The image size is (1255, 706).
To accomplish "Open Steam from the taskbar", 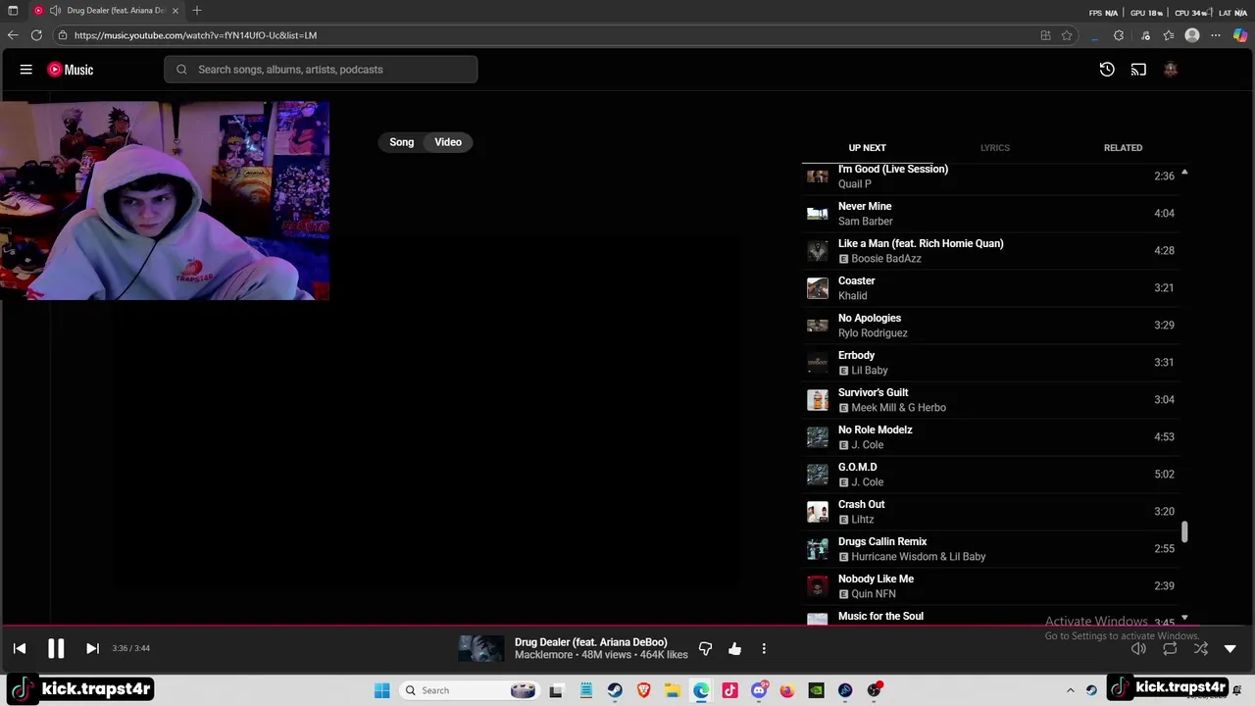I will (x=615, y=690).
